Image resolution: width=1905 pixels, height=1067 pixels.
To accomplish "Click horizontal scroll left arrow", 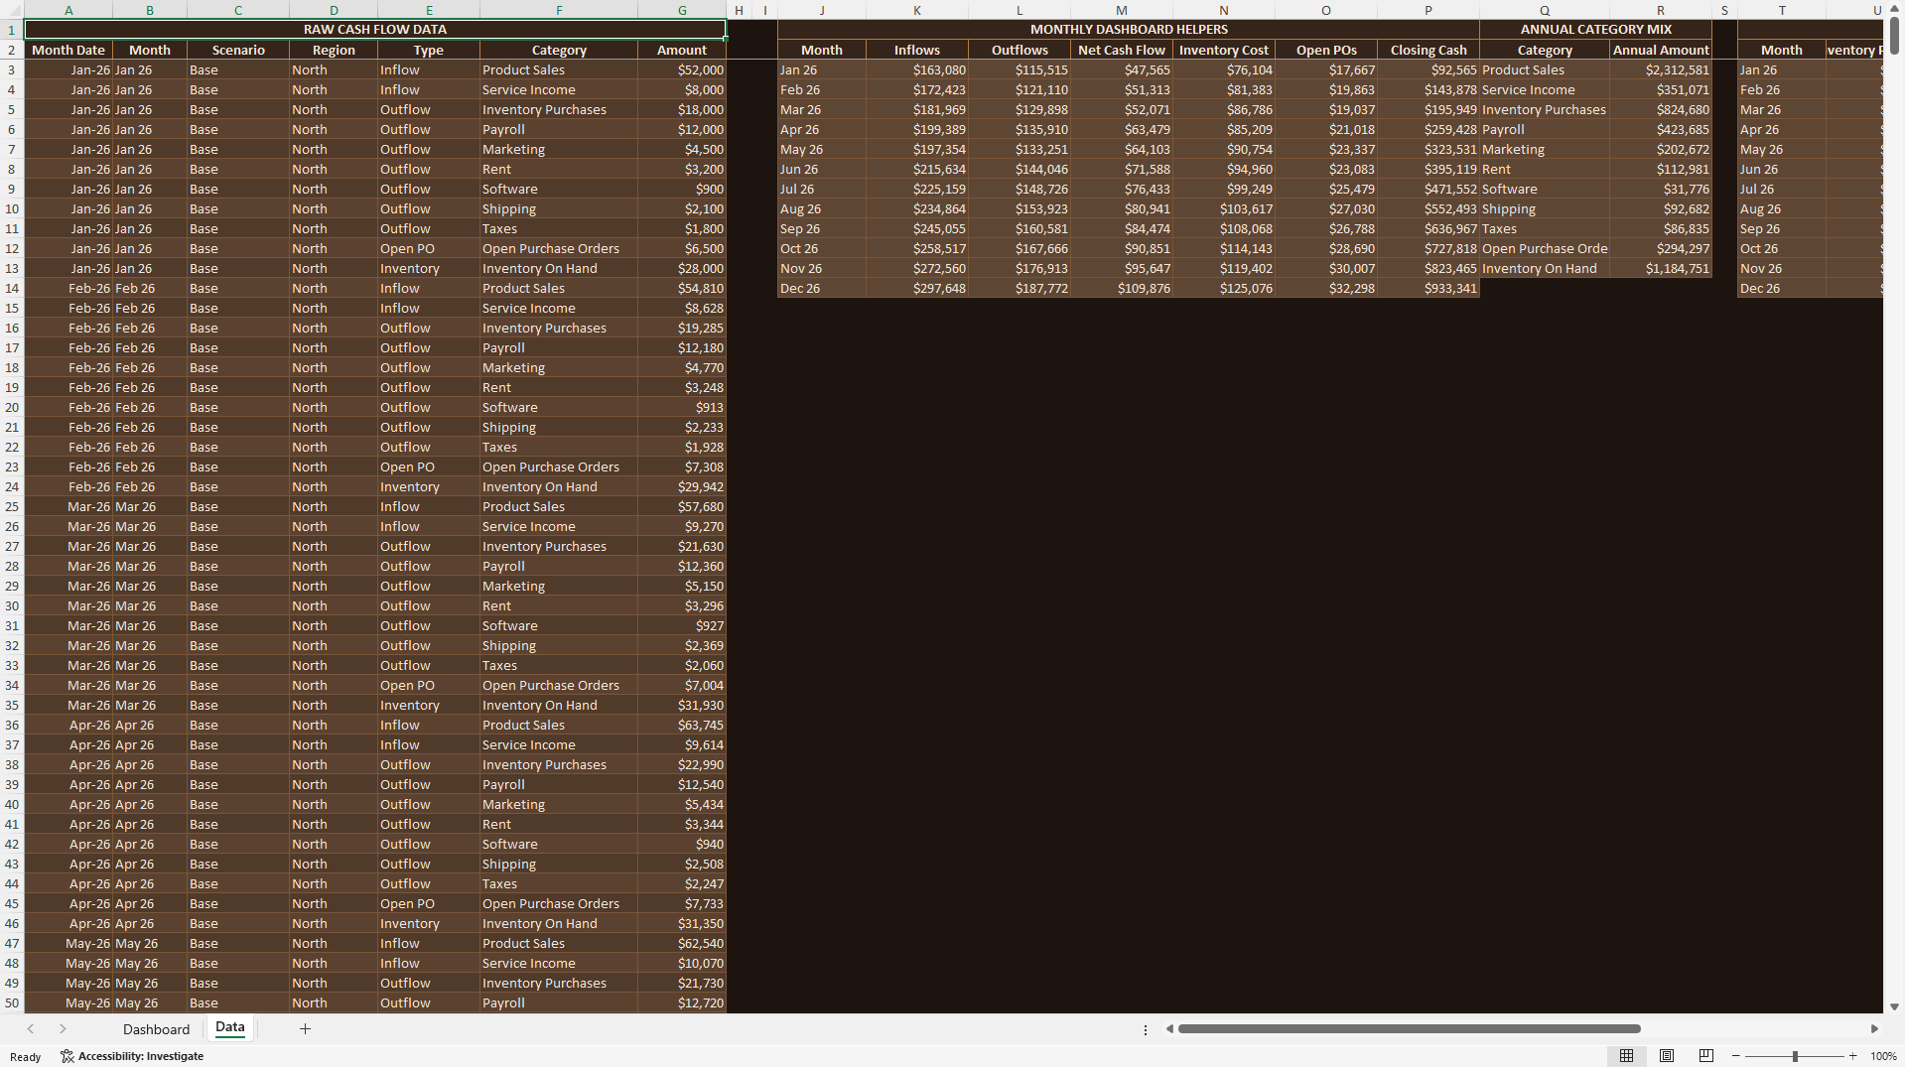I will point(1169,1029).
